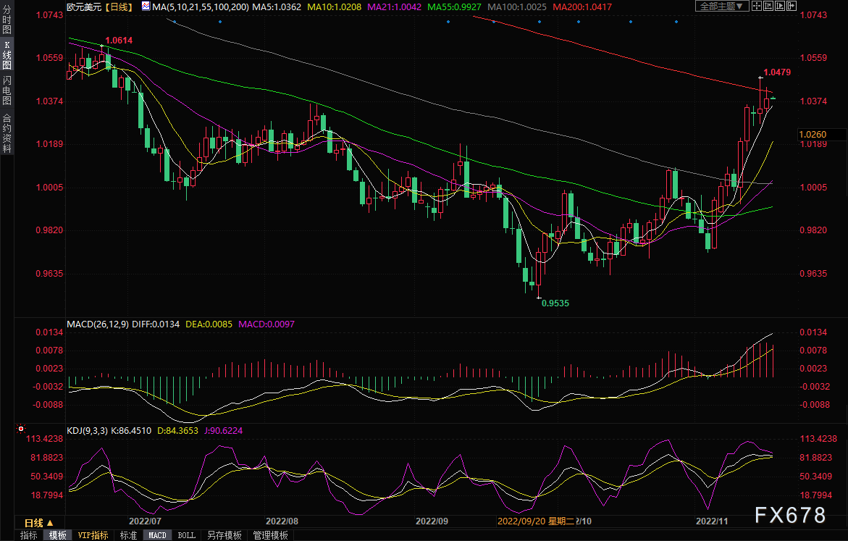This screenshot has width=848, height=541.
Task: Switch to the 模板 bottom tab
Action: [x=58, y=535]
